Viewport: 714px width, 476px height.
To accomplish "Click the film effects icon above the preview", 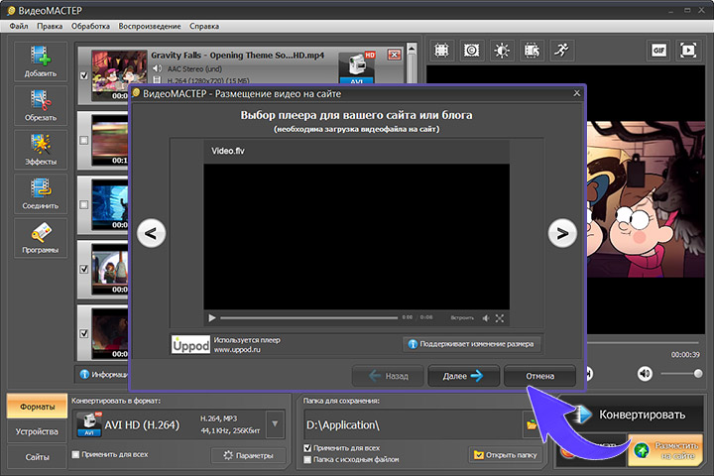I will click(532, 51).
